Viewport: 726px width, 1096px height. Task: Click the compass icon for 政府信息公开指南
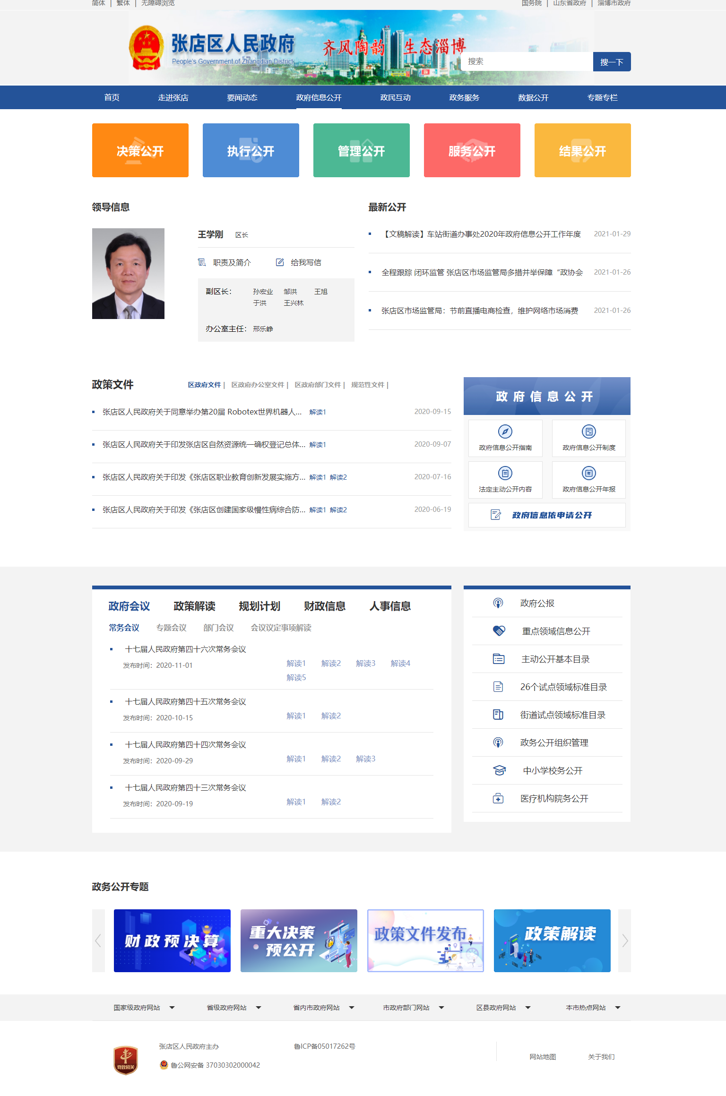(505, 431)
